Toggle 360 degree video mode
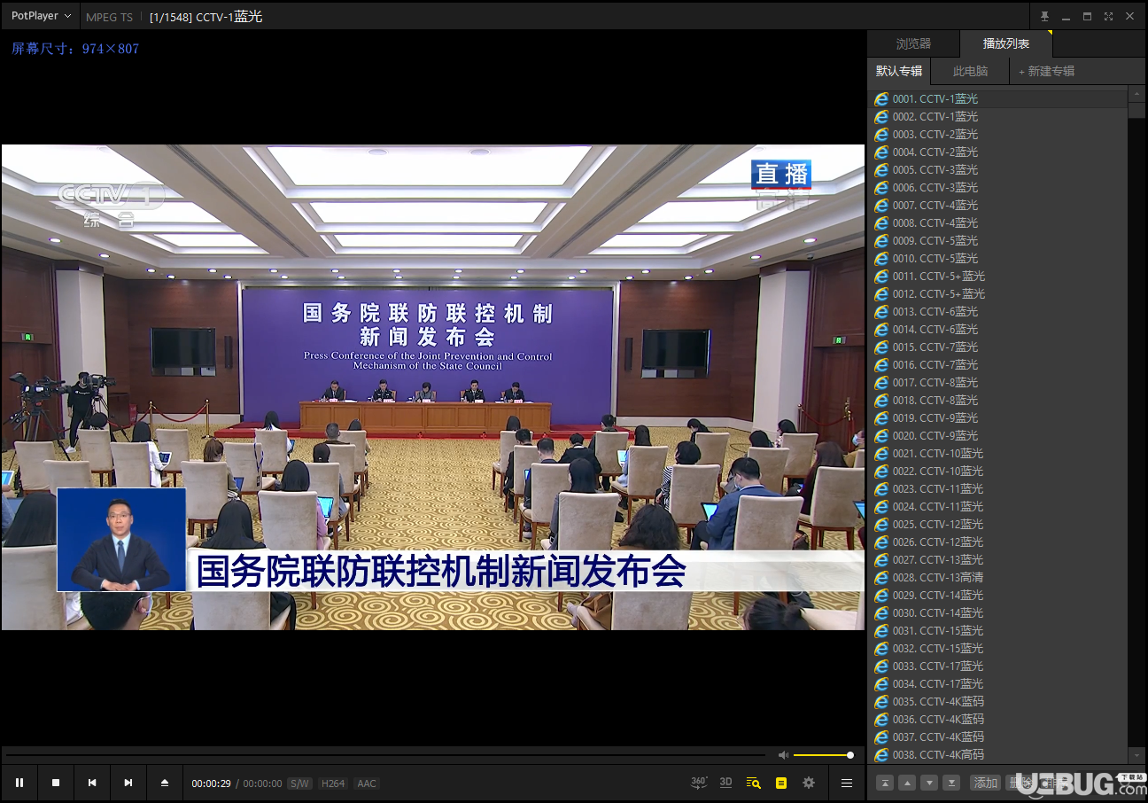 [x=699, y=783]
